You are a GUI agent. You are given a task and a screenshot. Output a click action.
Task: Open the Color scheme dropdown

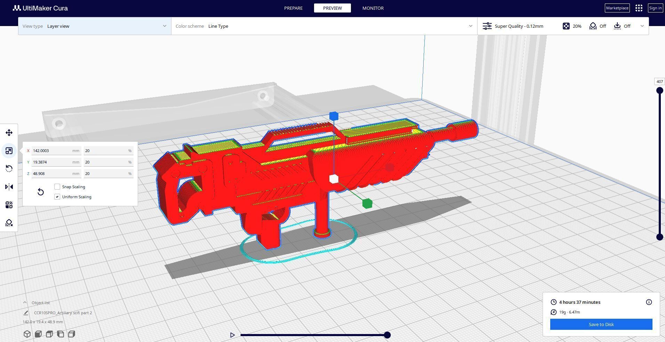pyautogui.click(x=324, y=26)
